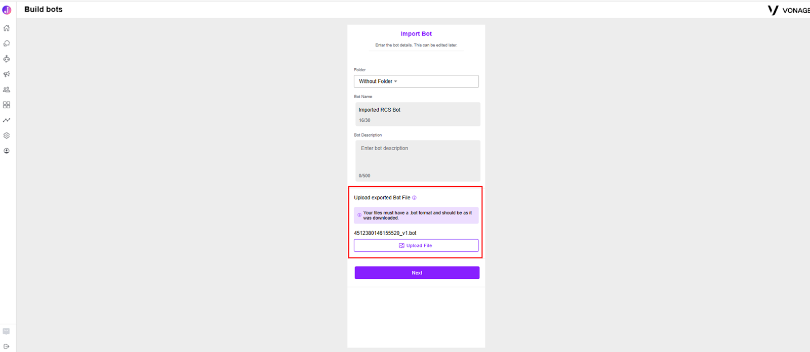The image size is (810, 352).
Task: Open the four-squares grid sidebar icon
Action: click(x=7, y=105)
